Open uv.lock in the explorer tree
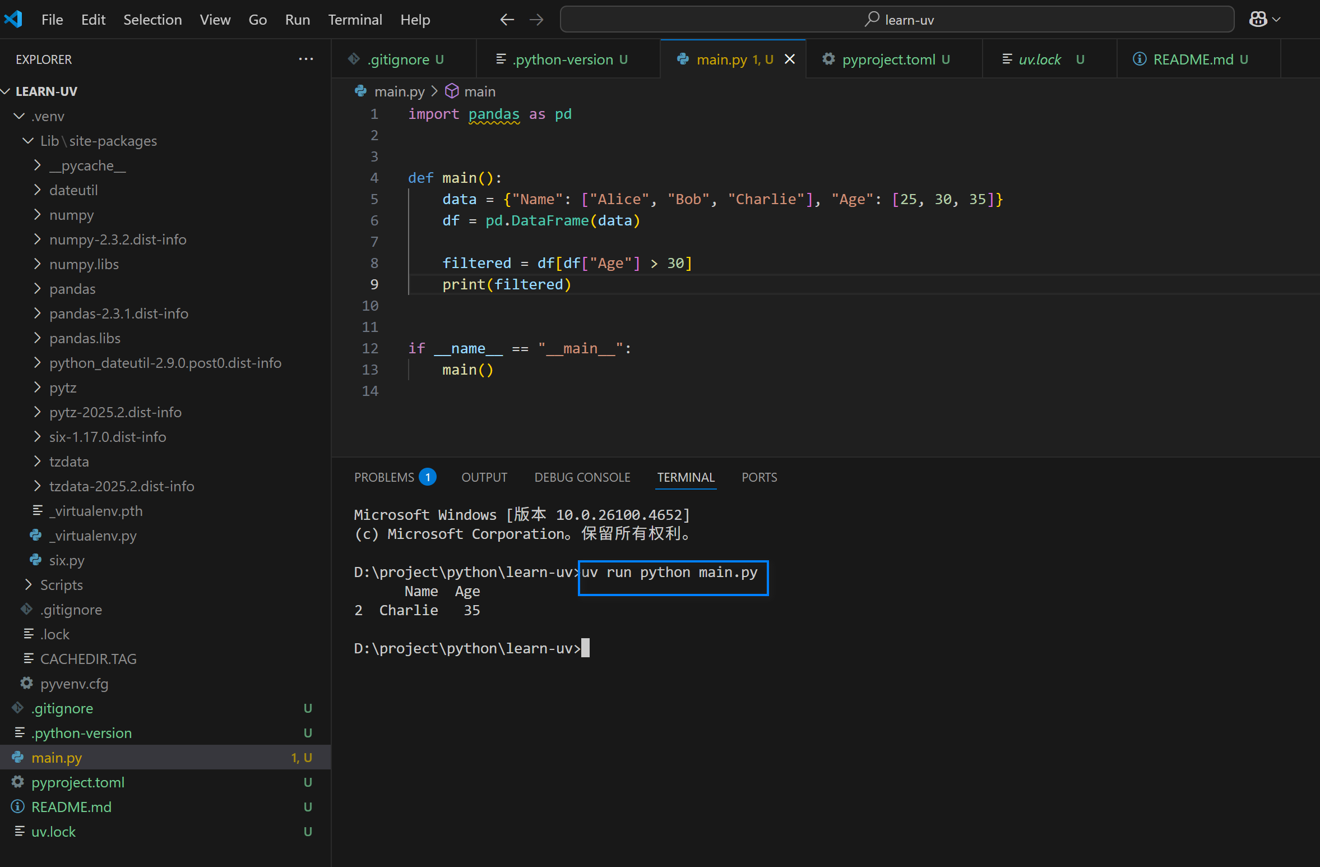The height and width of the screenshot is (867, 1320). point(165,832)
